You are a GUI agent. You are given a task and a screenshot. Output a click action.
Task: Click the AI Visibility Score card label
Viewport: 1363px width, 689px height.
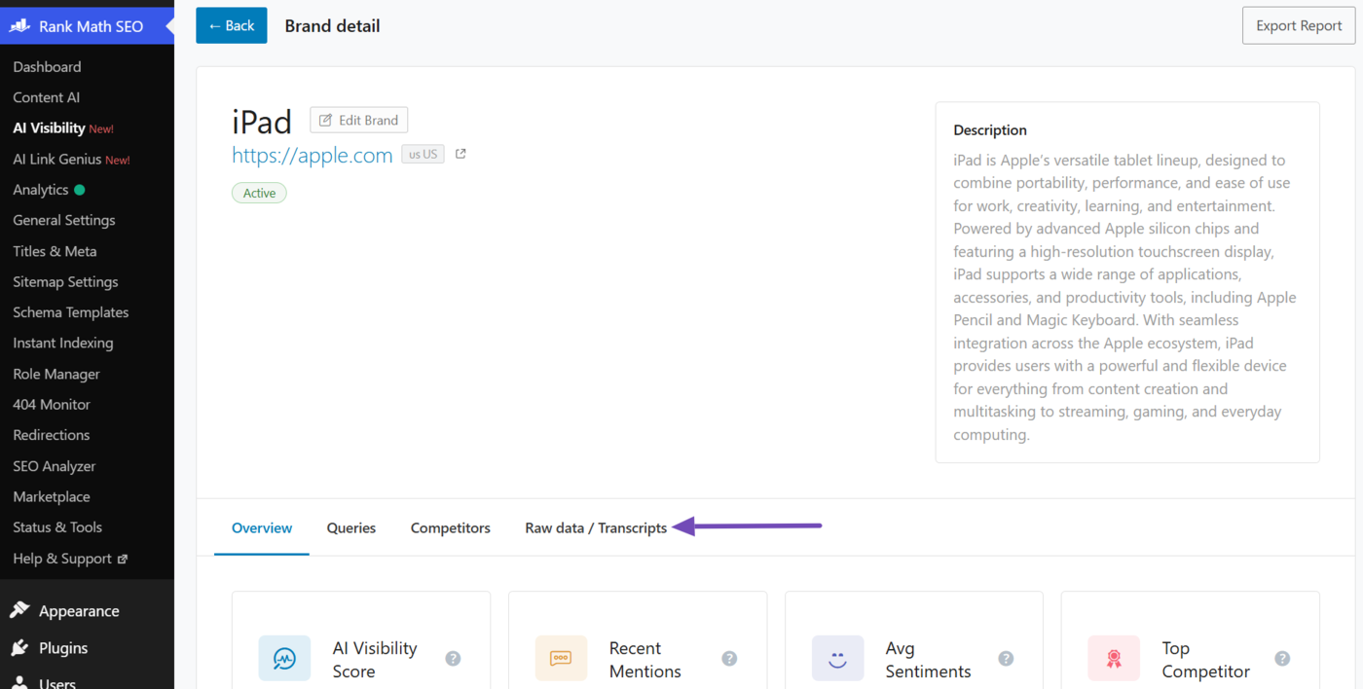pyautogui.click(x=375, y=660)
